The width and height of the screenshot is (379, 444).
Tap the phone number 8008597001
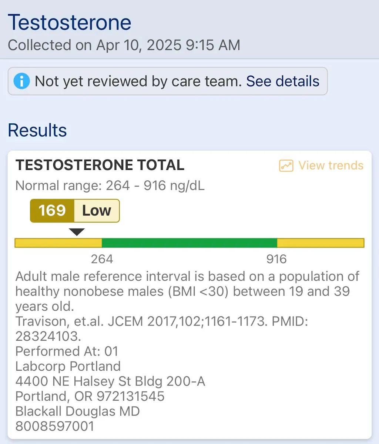(x=55, y=426)
